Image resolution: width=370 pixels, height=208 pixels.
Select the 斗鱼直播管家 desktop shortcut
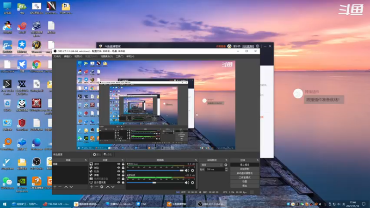[x=37, y=183]
